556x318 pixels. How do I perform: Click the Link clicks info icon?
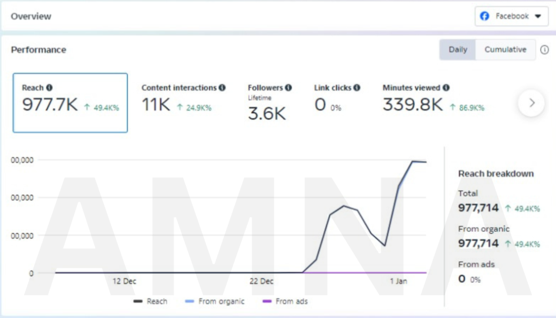tap(357, 88)
